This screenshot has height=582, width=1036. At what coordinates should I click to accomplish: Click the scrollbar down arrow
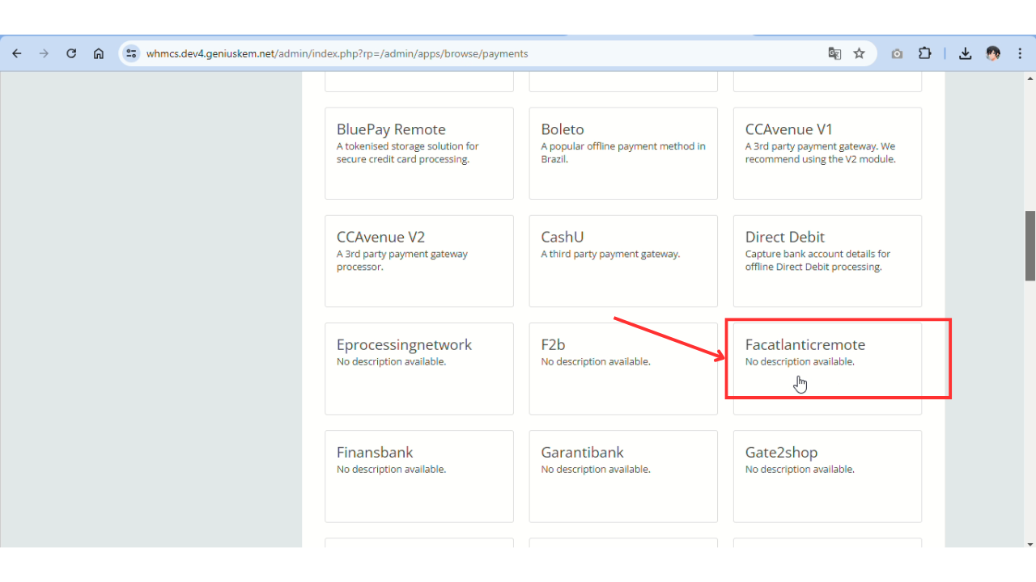[x=1030, y=543]
